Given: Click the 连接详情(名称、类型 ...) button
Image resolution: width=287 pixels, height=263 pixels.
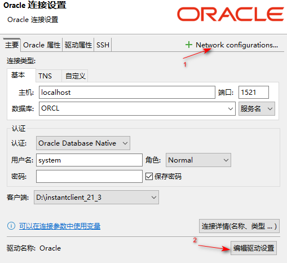Looking at the screenshot, I should coord(239,226).
